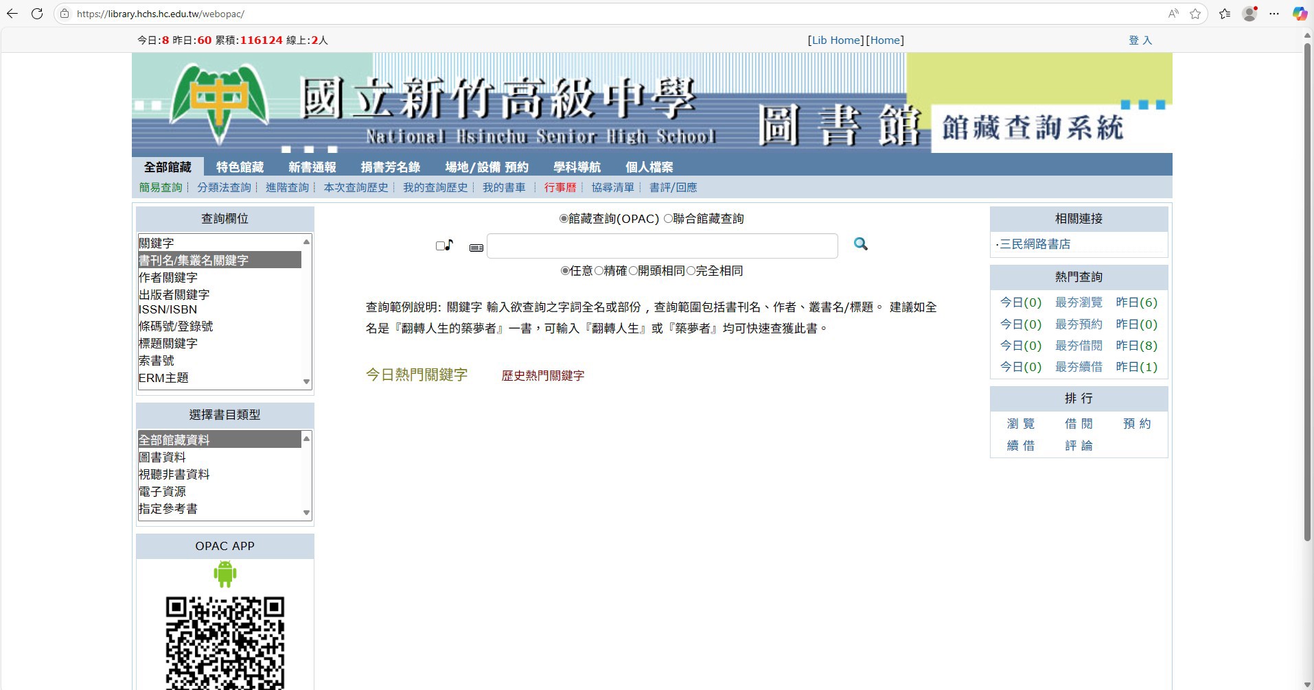Select the 完全相同 radio option
This screenshot has width=1314, height=690.
(691, 271)
